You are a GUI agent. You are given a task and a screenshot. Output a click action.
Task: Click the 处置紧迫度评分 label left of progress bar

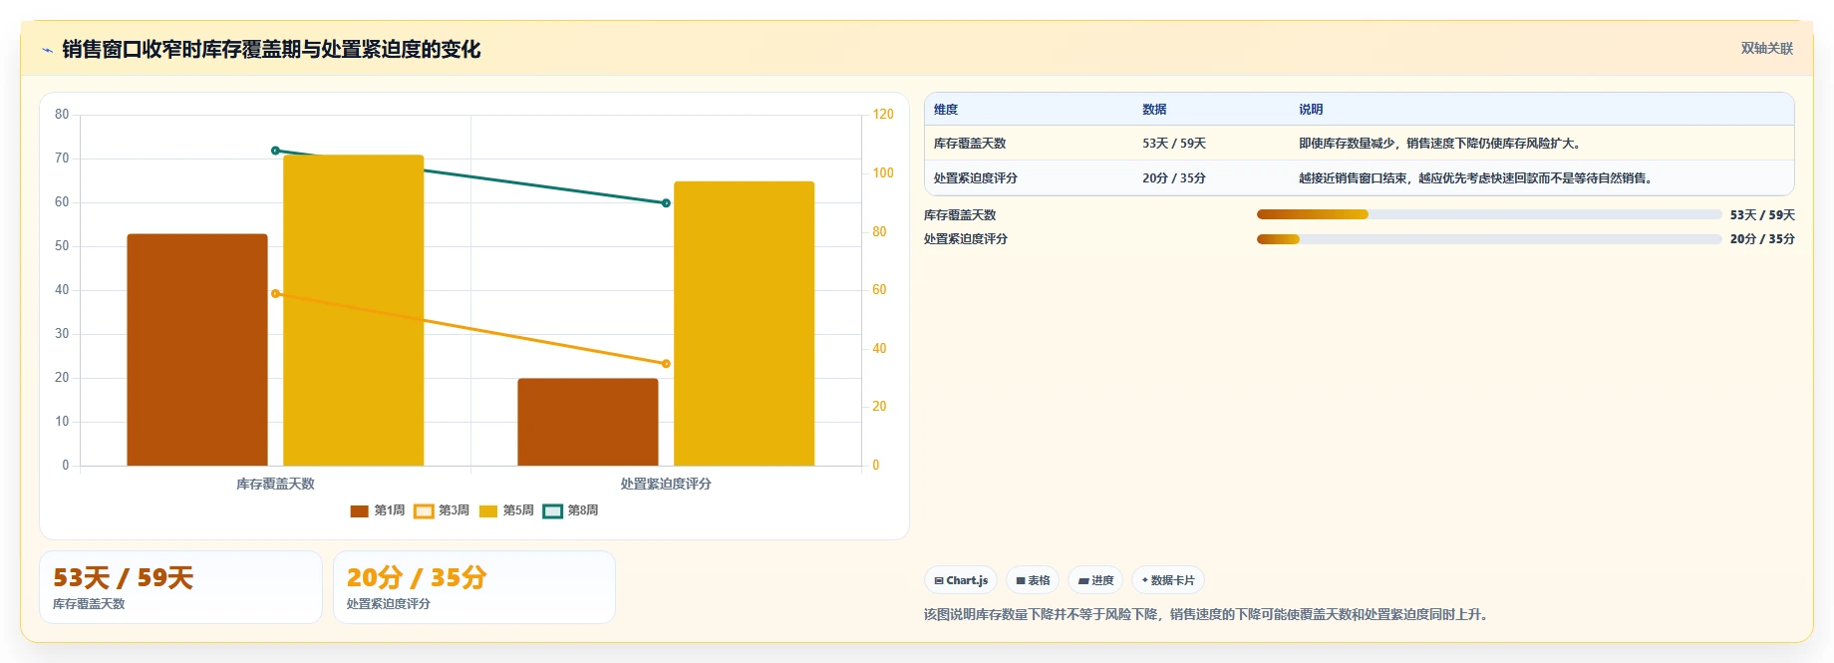[966, 239]
